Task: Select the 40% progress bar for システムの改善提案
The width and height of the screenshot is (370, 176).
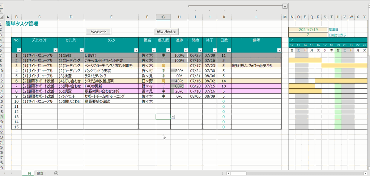Action: (x=179, y=81)
